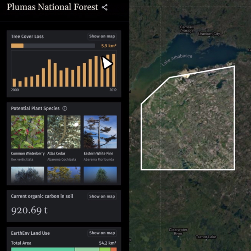The height and width of the screenshot is (251, 251).
Task: Click the Camsell Portage map label
Action: [187, 29]
